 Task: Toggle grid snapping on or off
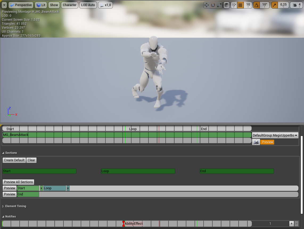(240, 5)
